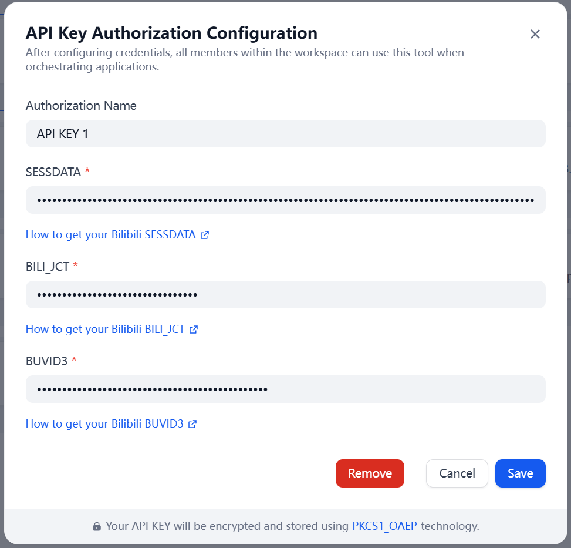Click the external link icon beside BILI_JCT help
This screenshot has height=548, width=571.
194,330
